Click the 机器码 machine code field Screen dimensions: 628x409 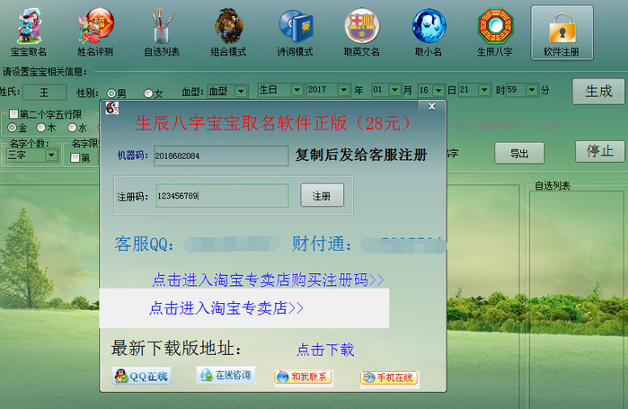tap(221, 156)
